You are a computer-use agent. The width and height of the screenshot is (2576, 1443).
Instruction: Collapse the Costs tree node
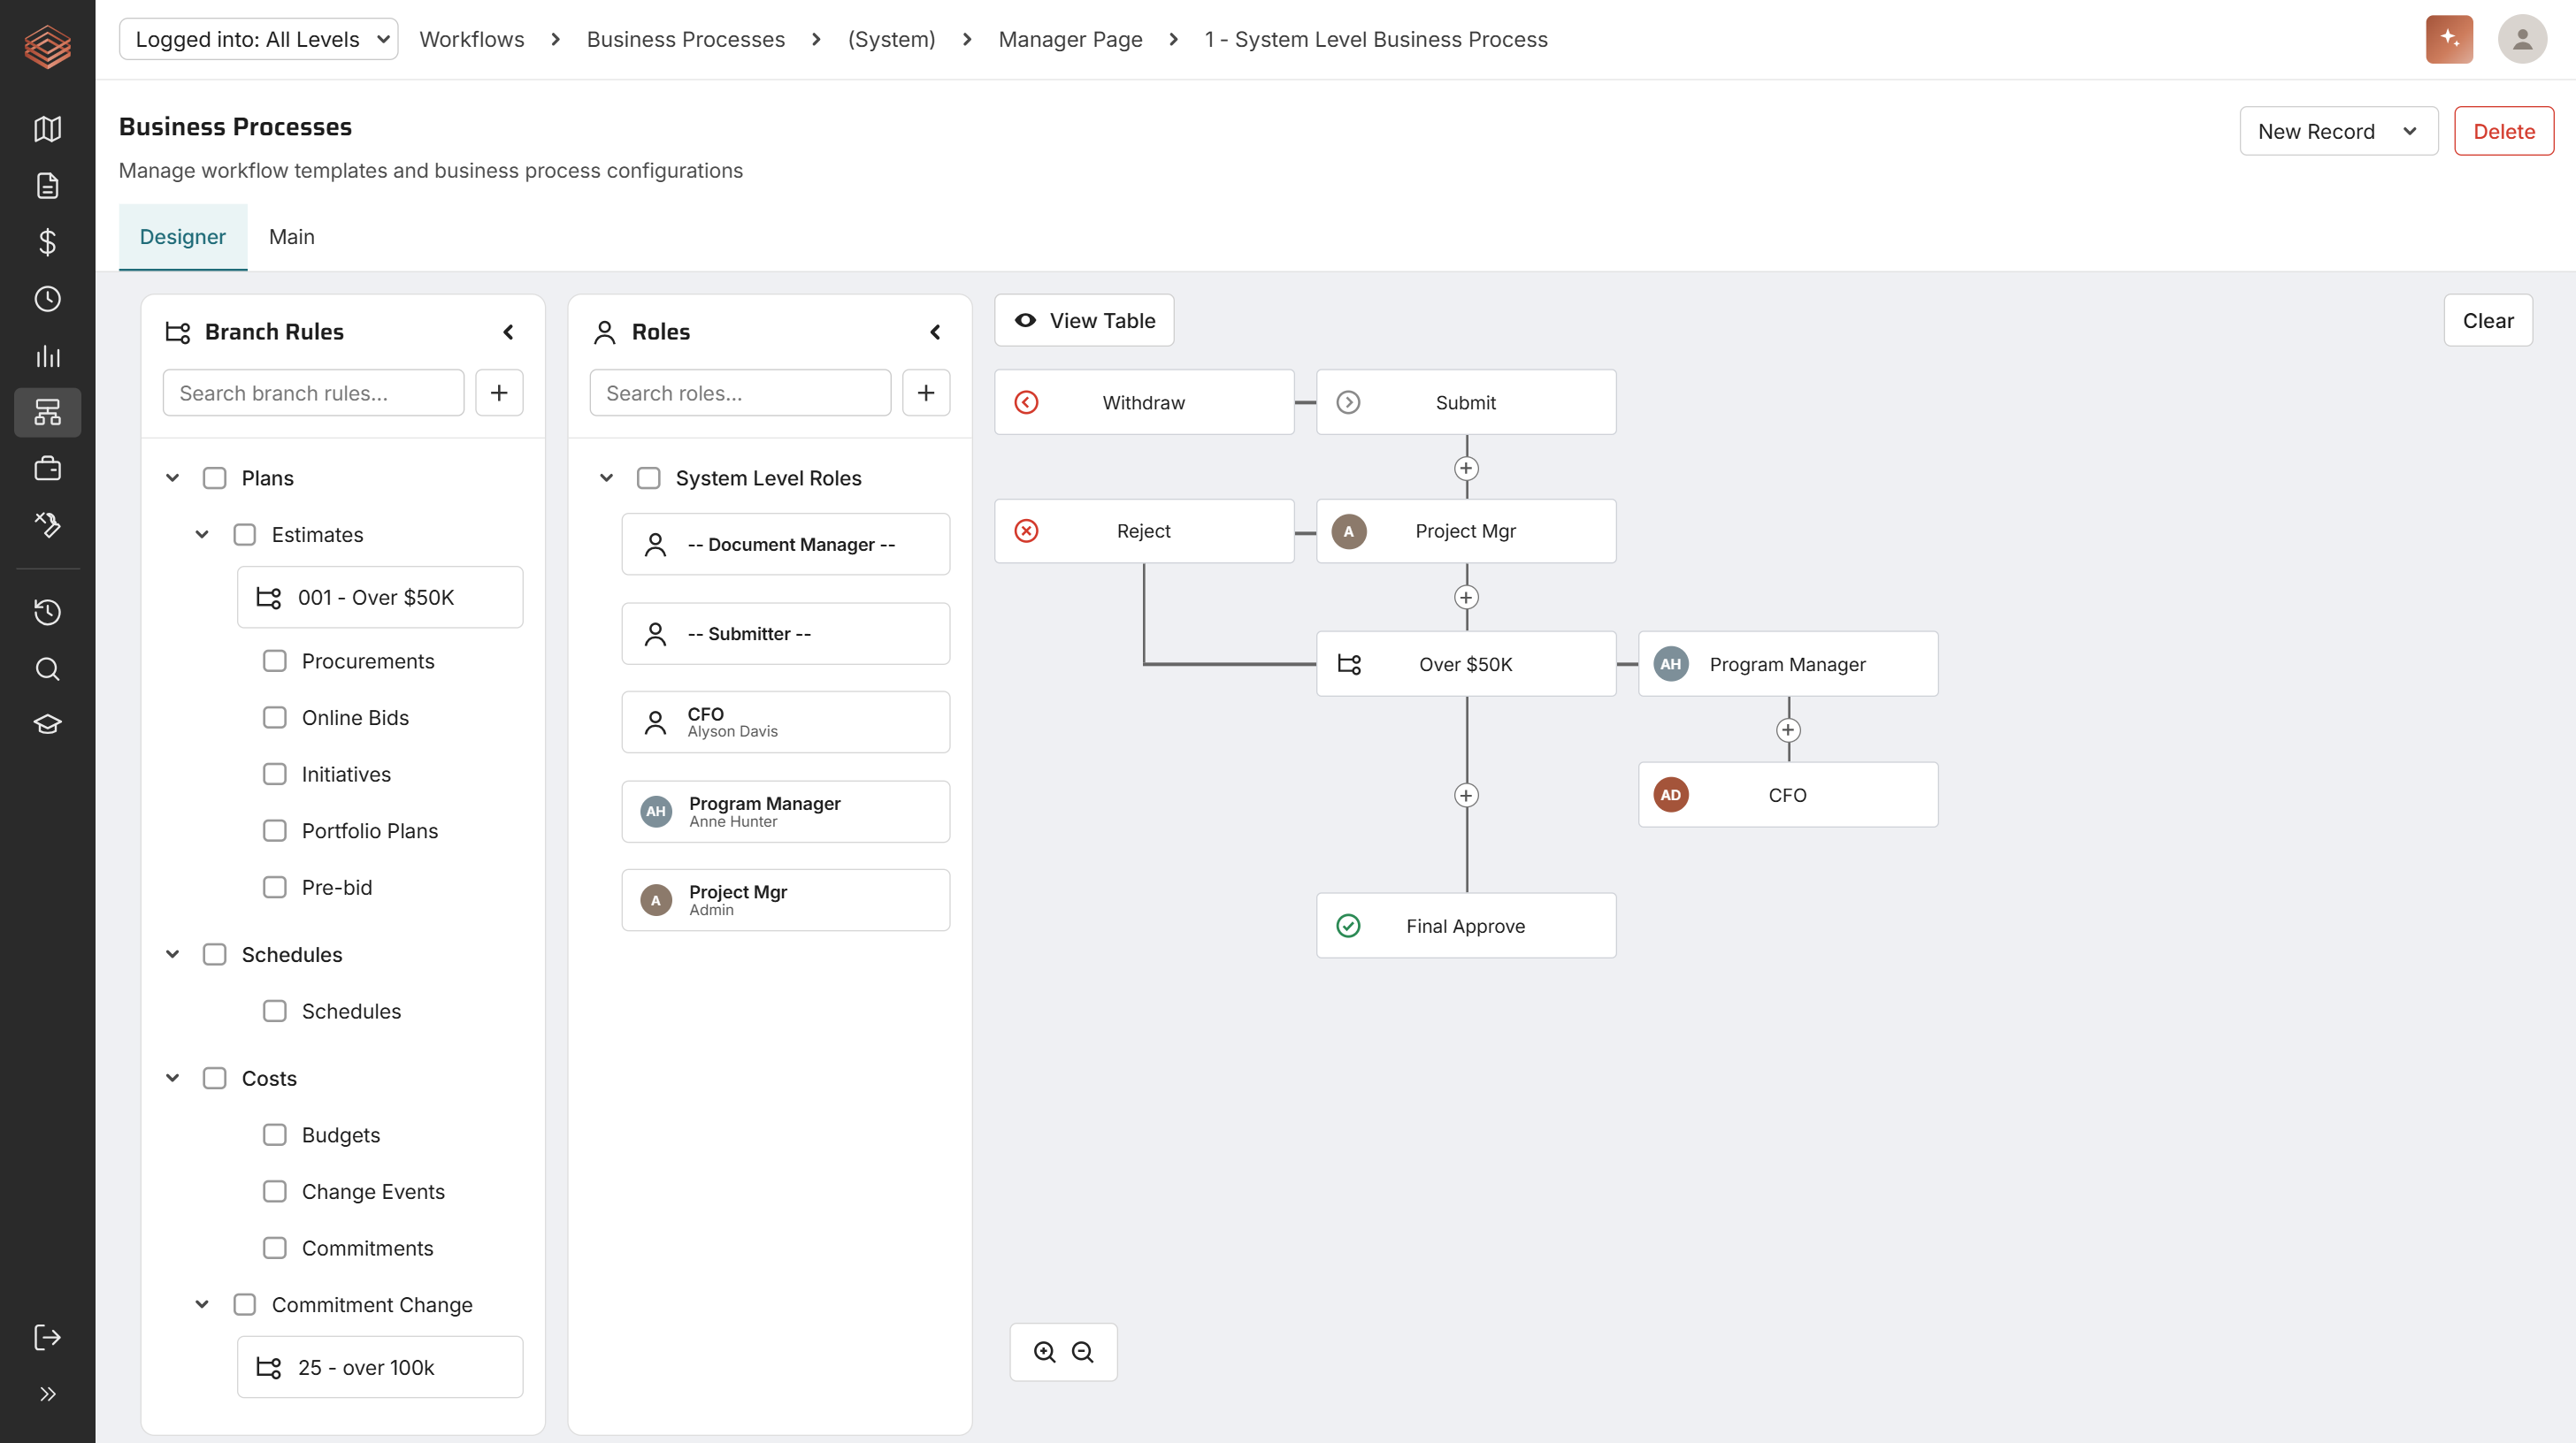coord(172,1078)
